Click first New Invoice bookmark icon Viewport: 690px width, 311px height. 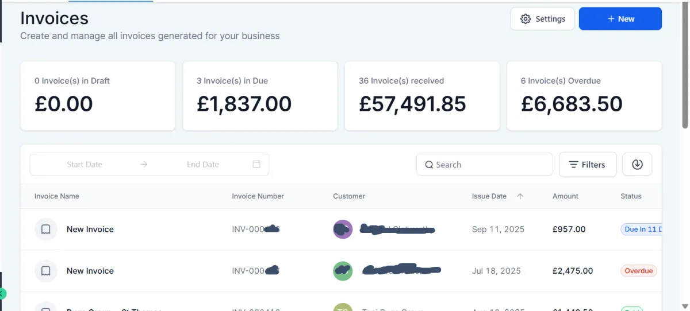click(x=46, y=230)
